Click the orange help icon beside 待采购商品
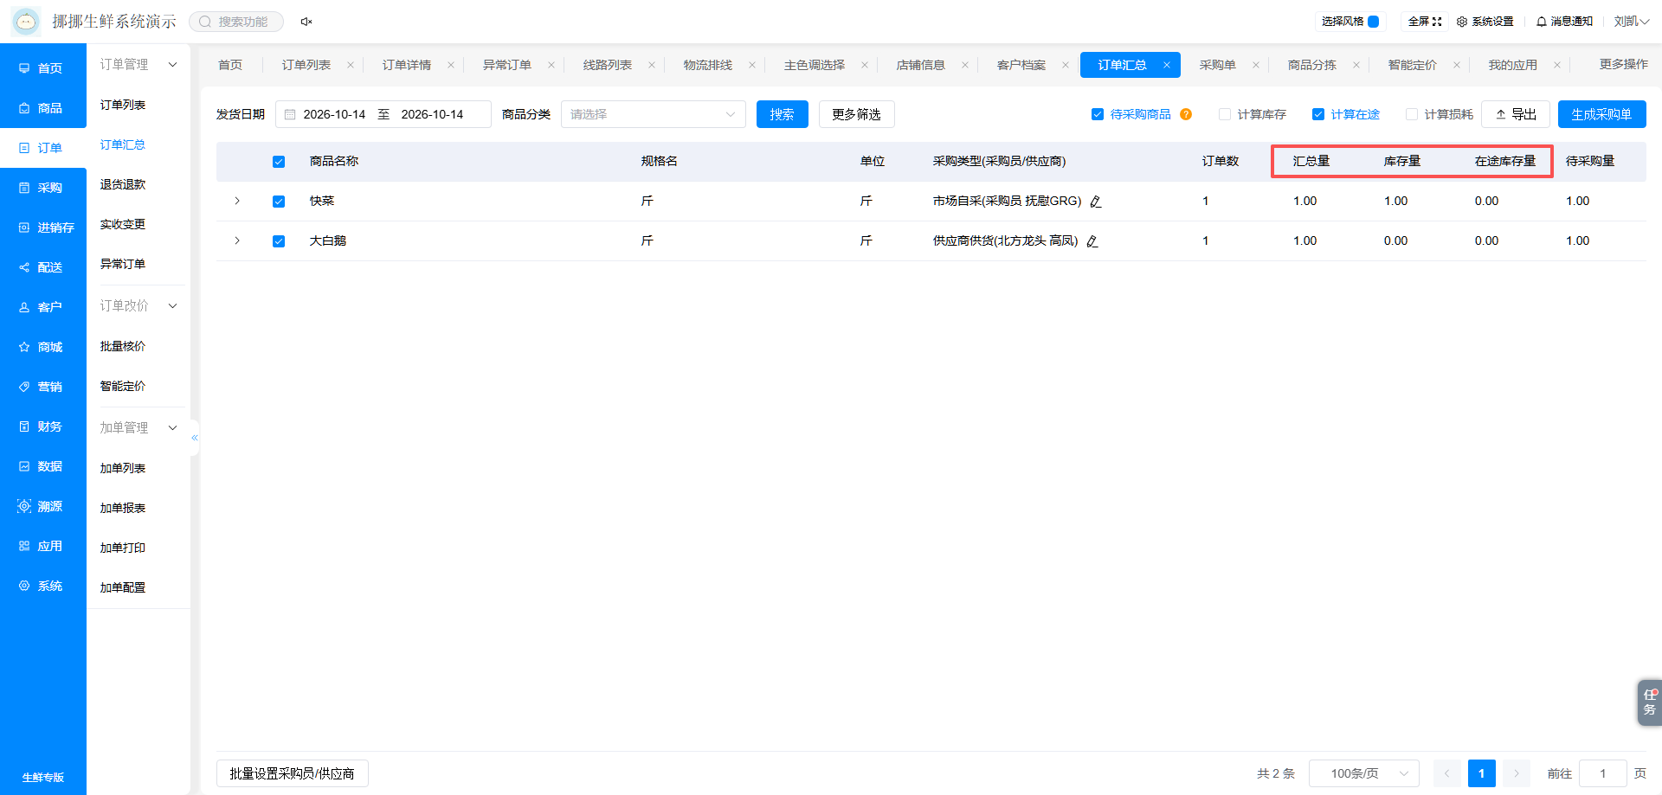Viewport: 1662px width, 795px height. point(1186,114)
